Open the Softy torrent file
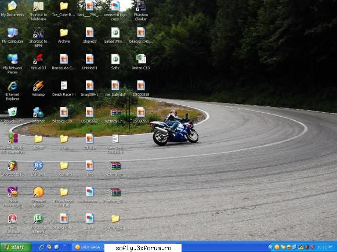 pos(115,62)
